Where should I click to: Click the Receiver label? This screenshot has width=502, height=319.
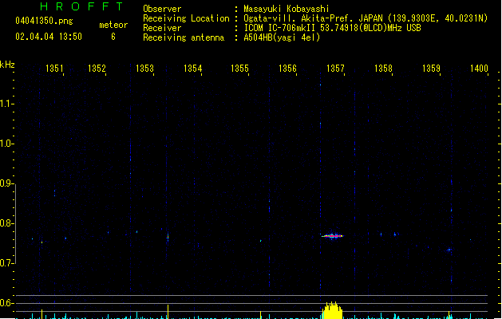coord(162,28)
